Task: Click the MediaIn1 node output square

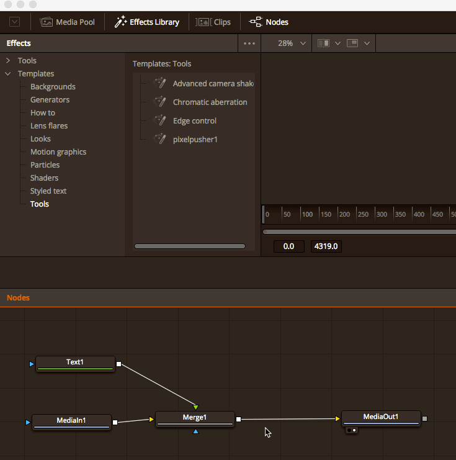Action: point(115,423)
